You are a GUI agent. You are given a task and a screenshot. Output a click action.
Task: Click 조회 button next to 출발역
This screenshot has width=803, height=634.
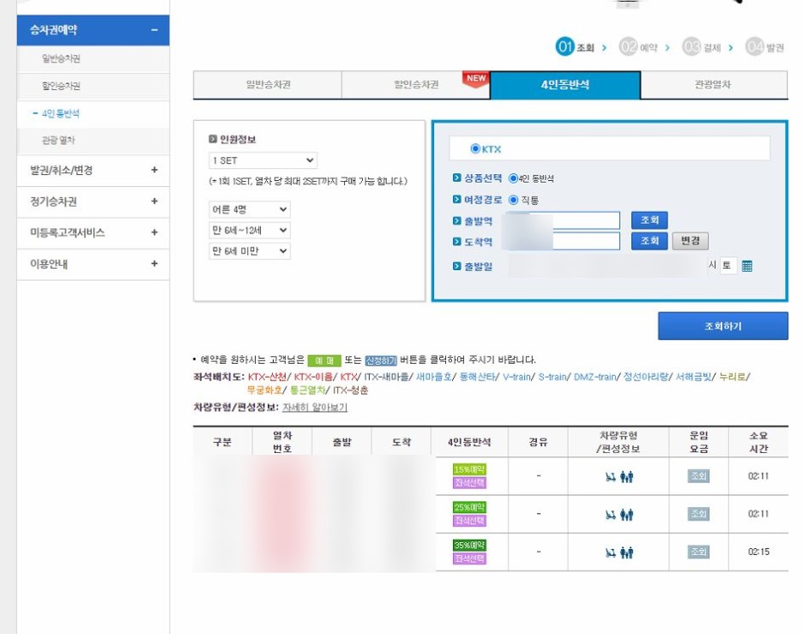pyautogui.click(x=649, y=220)
